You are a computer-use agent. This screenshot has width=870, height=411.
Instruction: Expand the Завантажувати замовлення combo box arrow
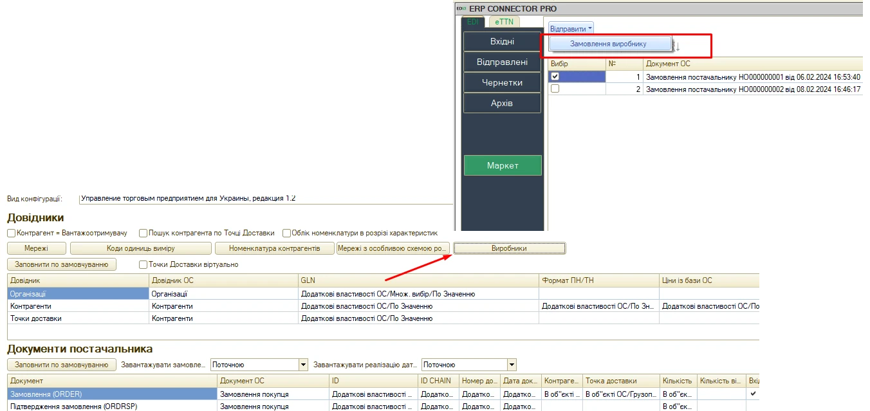[x=303, y=365]
